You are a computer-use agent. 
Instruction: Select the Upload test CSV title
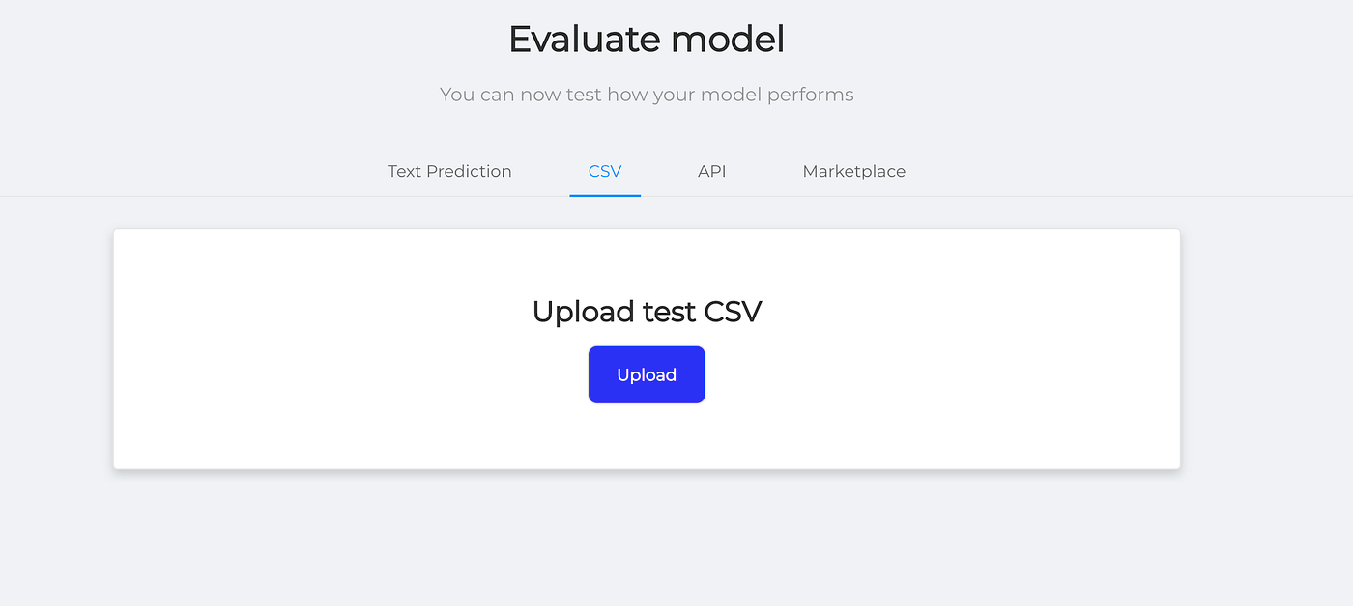(x=647, y=311)
